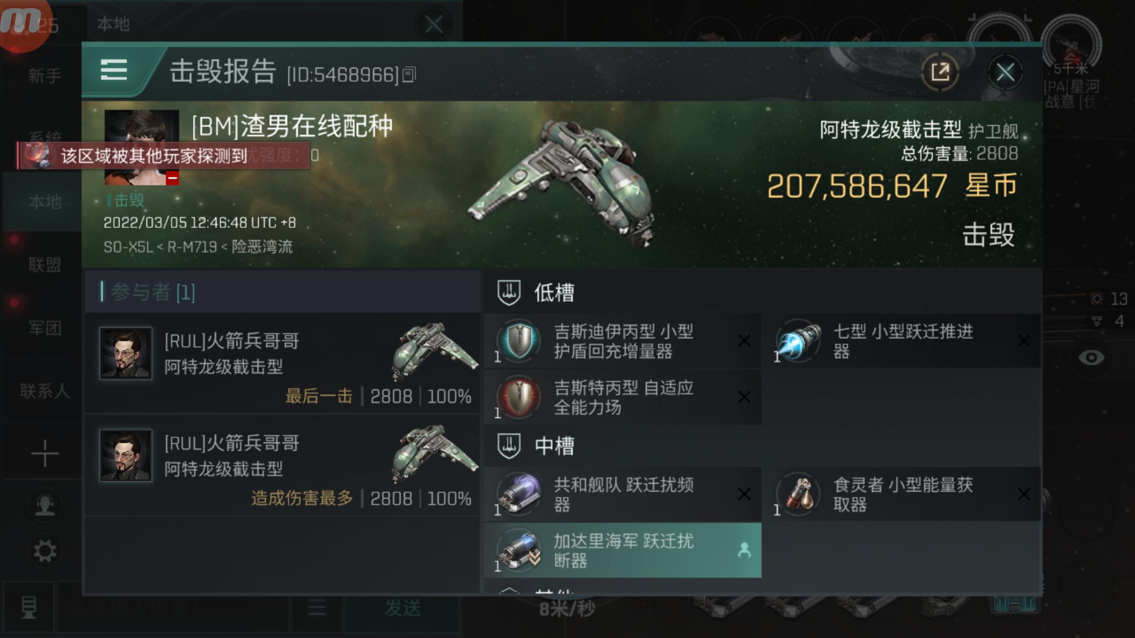Open the settings gear in sidebar
Viewport: 1135px width, 638px height.
[45, 551]
